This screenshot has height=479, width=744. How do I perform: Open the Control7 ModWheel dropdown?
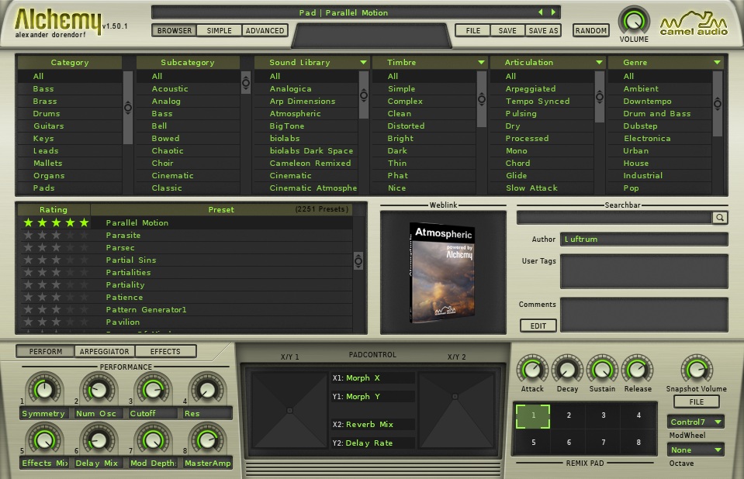click(x=696, y=422)
